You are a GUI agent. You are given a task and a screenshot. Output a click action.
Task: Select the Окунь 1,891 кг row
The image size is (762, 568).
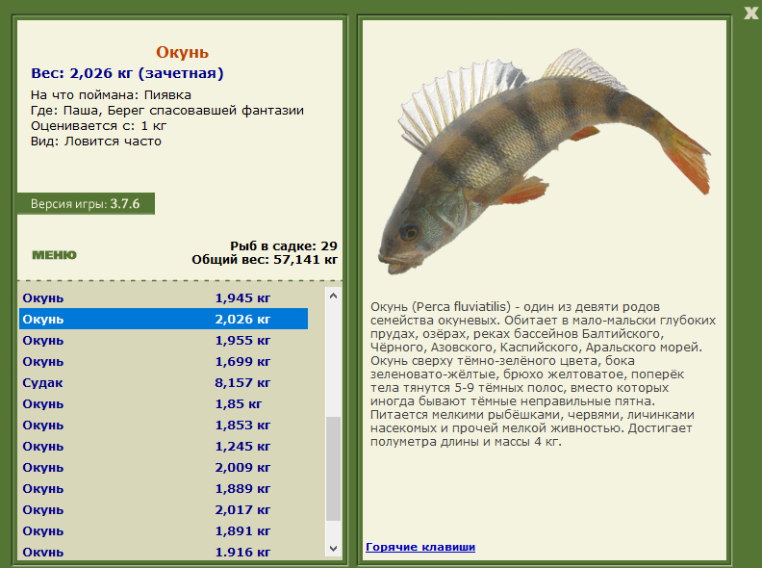(164, 530)
